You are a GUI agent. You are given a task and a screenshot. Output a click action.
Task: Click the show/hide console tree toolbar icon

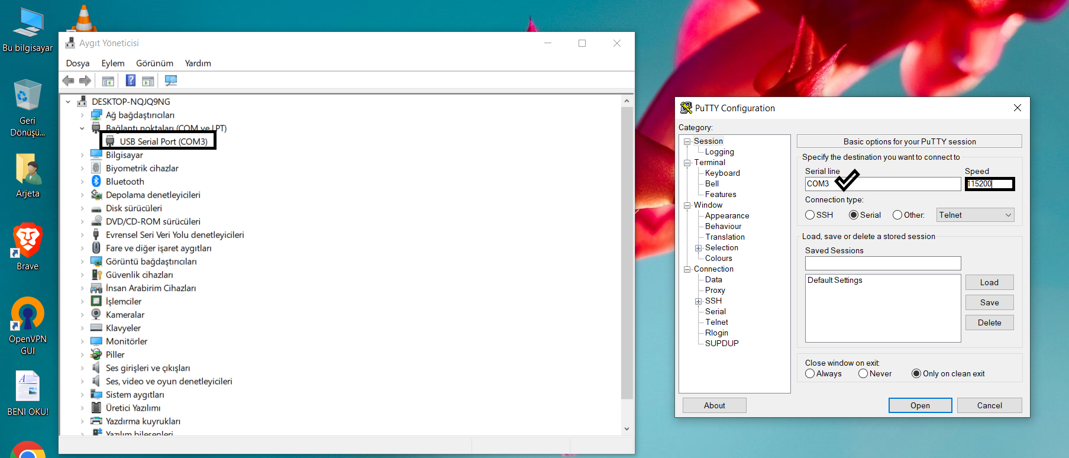(x=108, y=80)
